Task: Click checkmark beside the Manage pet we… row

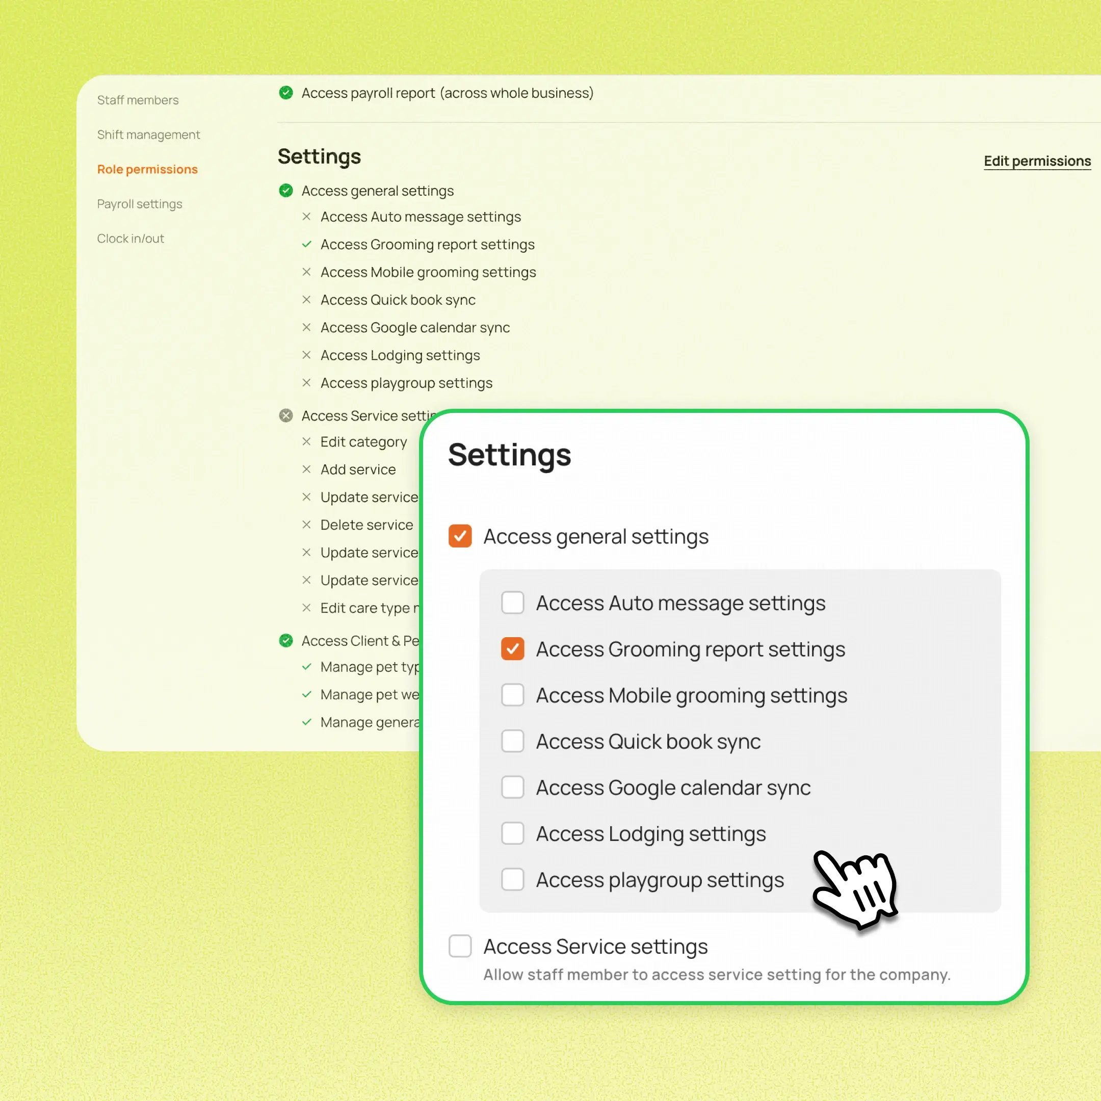Action: point(306,694)
